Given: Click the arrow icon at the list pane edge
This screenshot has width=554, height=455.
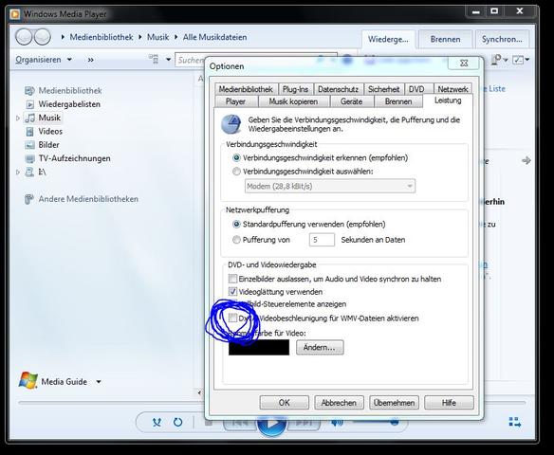Looking at the screenshot, I should click(526, 160).
